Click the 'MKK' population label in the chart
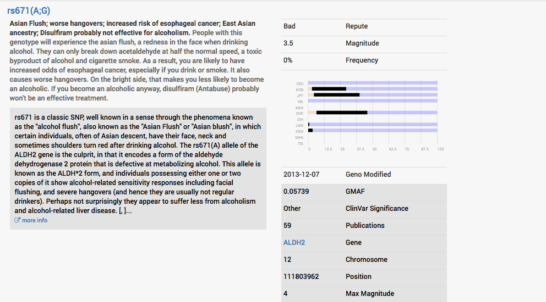This screenshot has height=302, width=546. 299,138
